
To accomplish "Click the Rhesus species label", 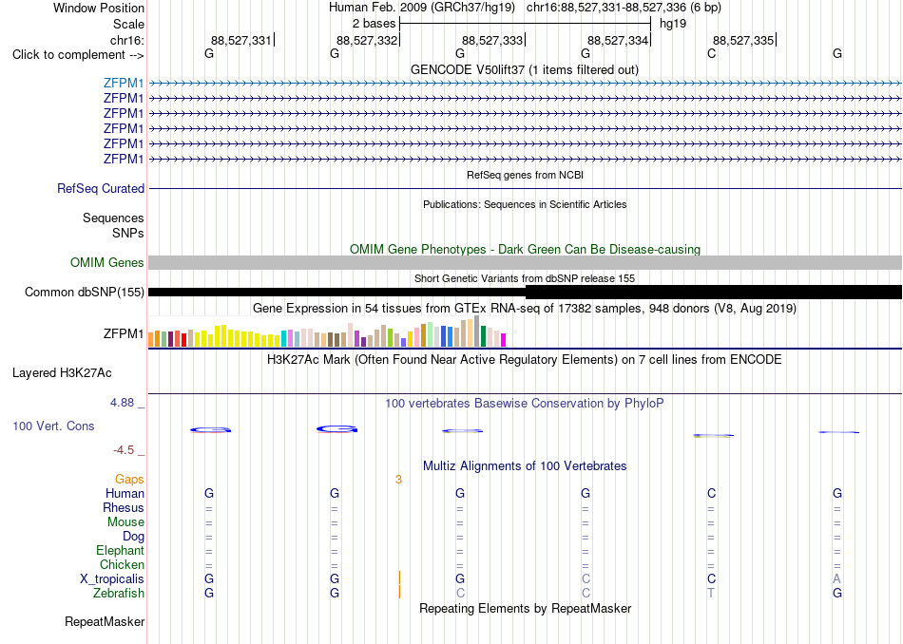I will point(124,507).
